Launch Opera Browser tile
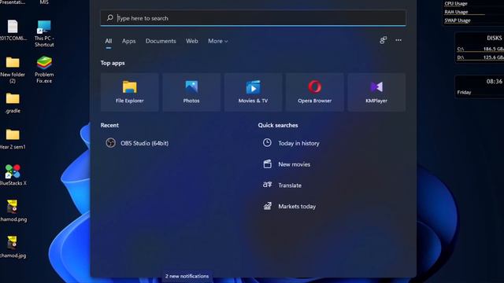The image size is (504, 283). click(315, 92)
